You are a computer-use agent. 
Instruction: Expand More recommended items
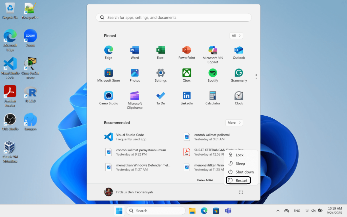pos(234,123)
